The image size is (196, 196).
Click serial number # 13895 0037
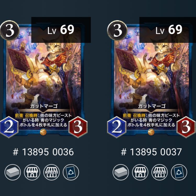pyautogui.click(x=151, y=152)
